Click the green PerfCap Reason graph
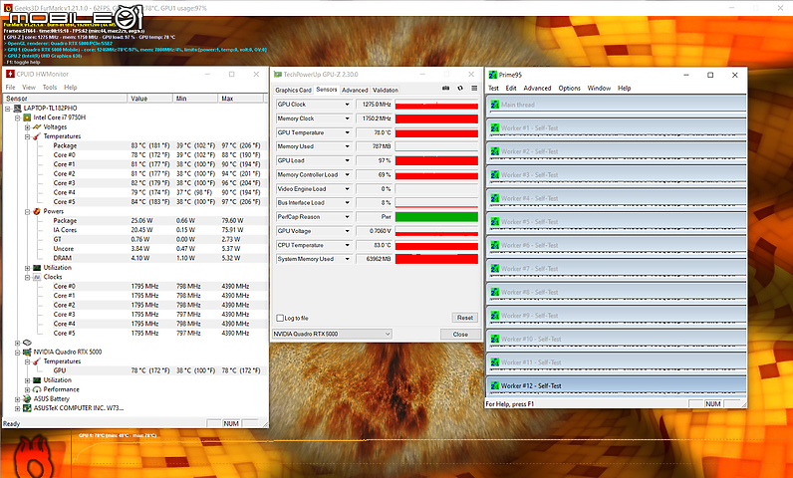The width and height of the screenshot is (793, 478). (x=436, y=217)
